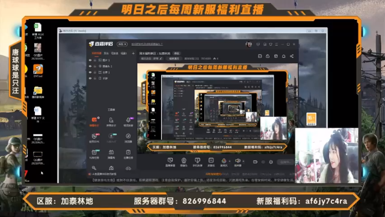
Task: Click the network-nodes tool in toolbox bottom row
Action: click(111, 168)
